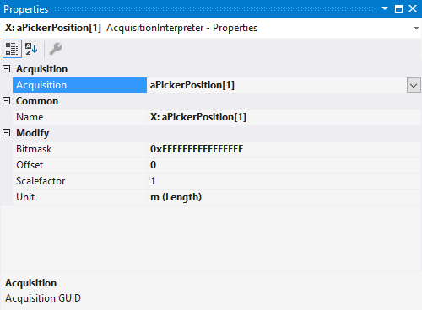This screenshot has height=310, width=422.
Task: Switch to Categorized view icon
Action: pyautogui.click(x=12, y=49)
